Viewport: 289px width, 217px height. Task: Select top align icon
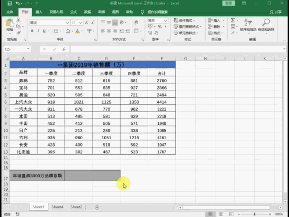pos(103,23)
